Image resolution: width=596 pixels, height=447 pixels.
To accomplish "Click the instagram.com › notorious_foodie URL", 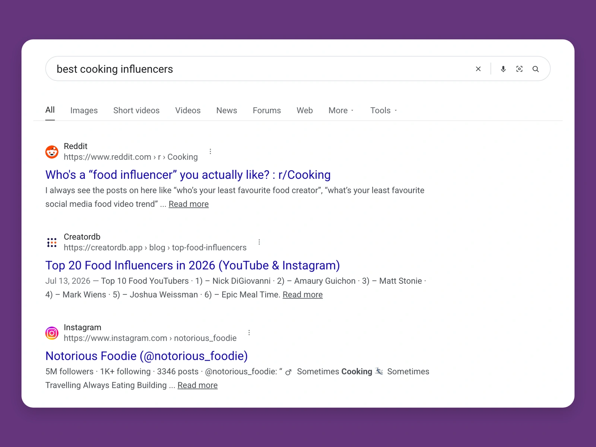I will pos(150,338).
